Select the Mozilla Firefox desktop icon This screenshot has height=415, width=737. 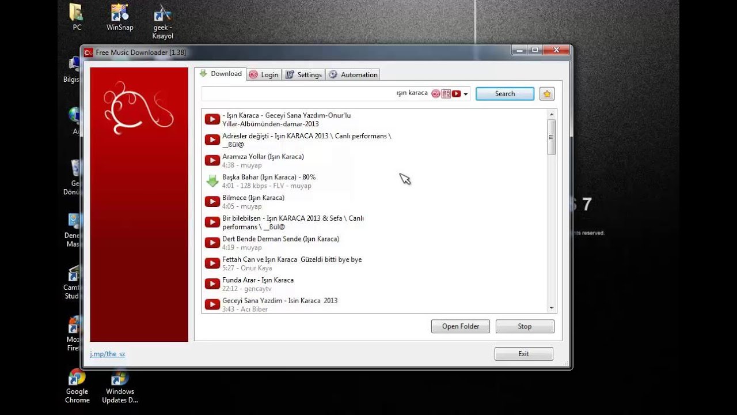(73, 333)
